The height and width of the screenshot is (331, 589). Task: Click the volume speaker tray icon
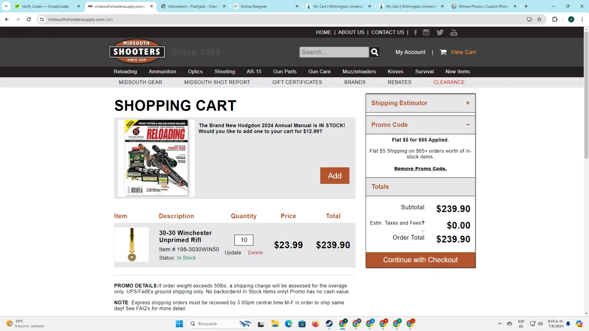[x=540, y=324]
